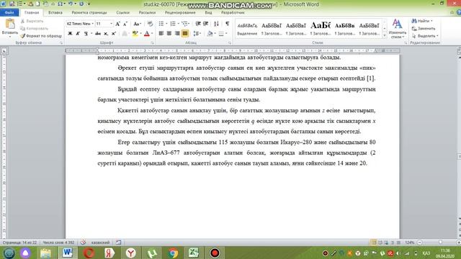Open the Change Case Aa dropdown
The image size is (461, 259).
(x=137, y=24)
